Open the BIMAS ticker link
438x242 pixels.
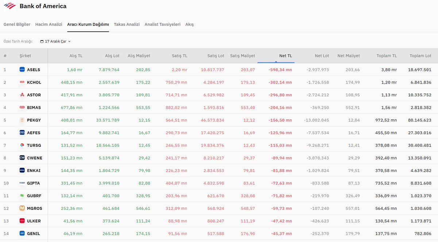click(34, 108)
